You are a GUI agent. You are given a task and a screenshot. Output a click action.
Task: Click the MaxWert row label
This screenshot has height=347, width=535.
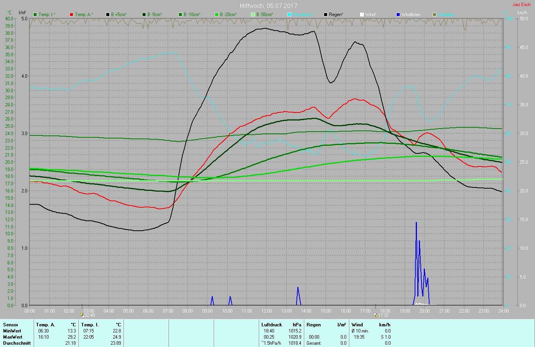12,337
